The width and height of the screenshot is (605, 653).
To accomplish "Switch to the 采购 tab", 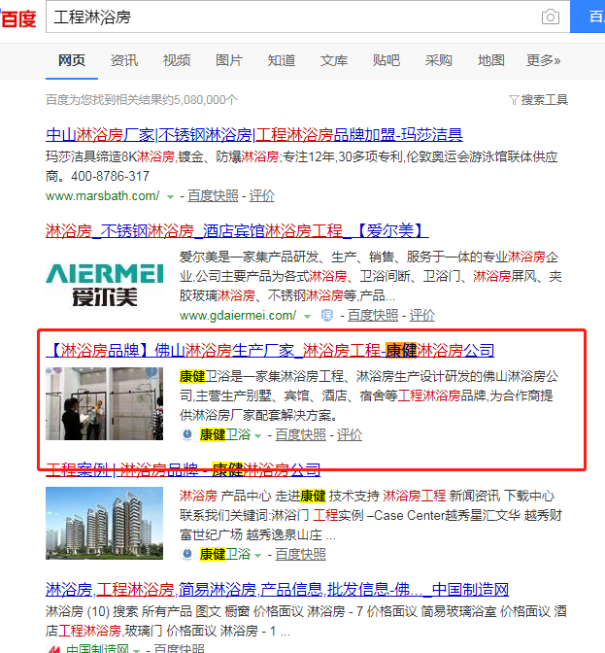I will point(439,60).
